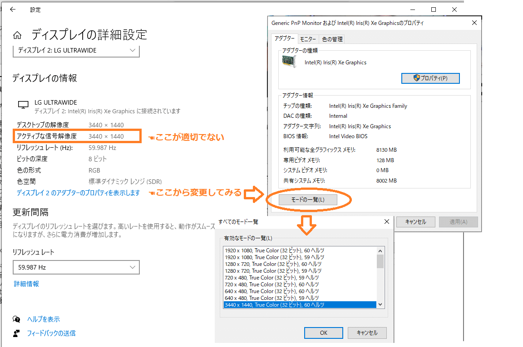Click the help chat icon beside ヘルプを表示

[x=16, y=319]
